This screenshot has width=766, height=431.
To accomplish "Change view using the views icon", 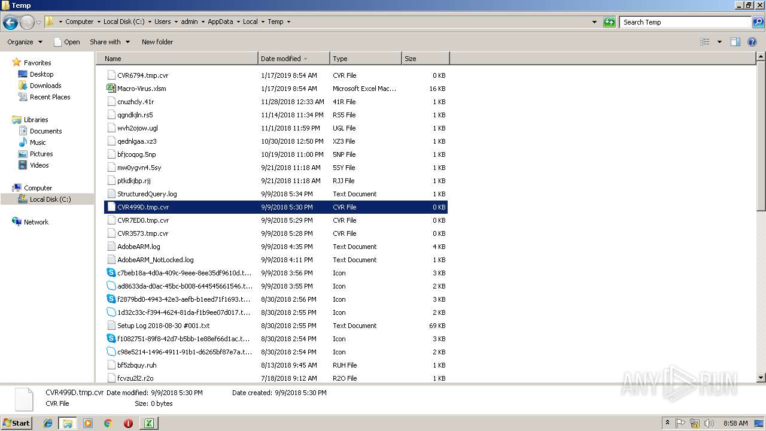I will tap(705, 42).
